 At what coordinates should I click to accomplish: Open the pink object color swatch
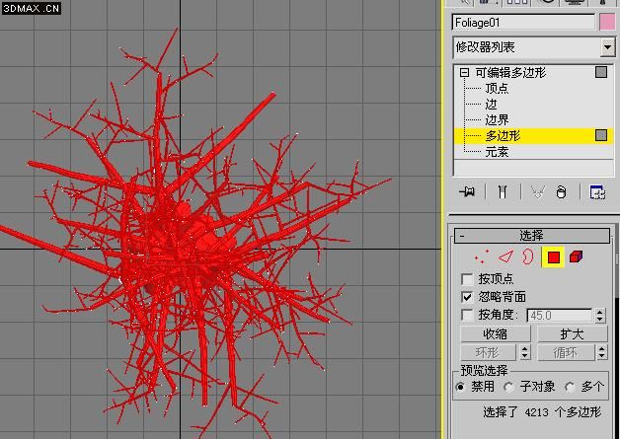tap(607, 22)
